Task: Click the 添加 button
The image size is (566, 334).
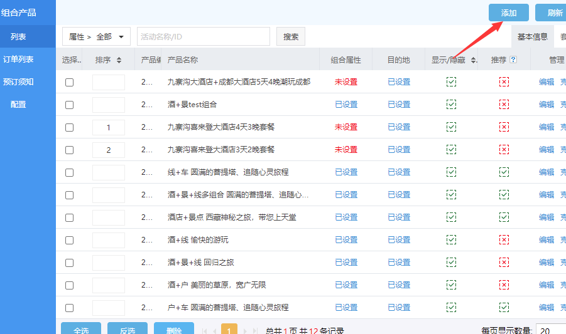Action: coord(508,13)
